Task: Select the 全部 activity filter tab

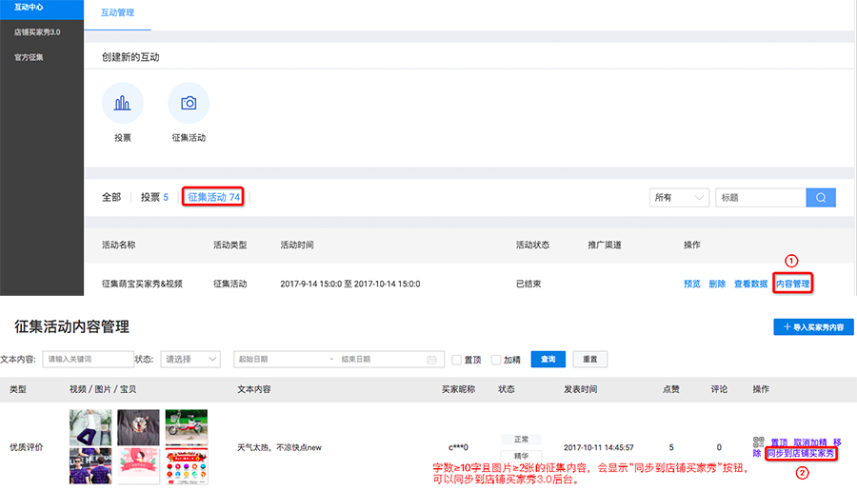Action: [x=111, y=197]
